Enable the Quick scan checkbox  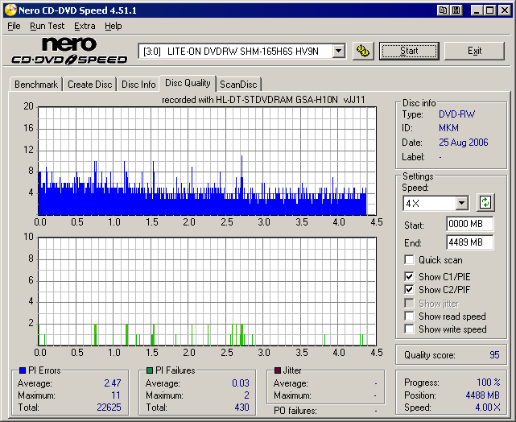[410, 260]
